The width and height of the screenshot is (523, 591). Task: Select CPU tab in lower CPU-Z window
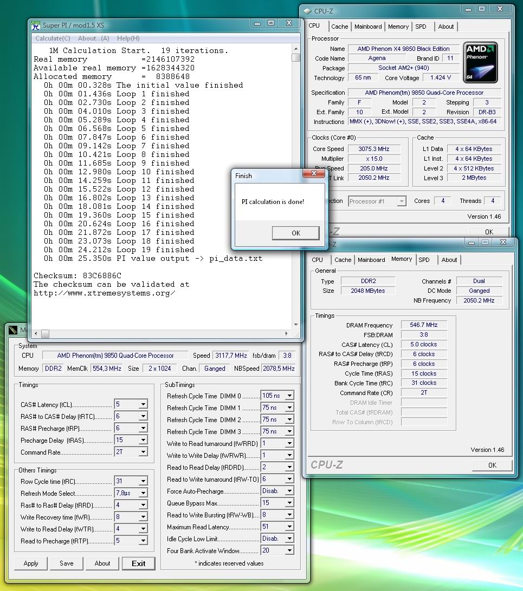pos(317,260)
